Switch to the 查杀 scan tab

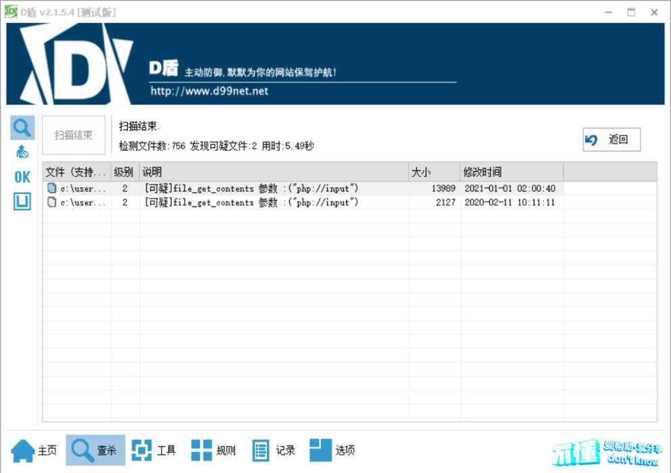pos(95,450)
